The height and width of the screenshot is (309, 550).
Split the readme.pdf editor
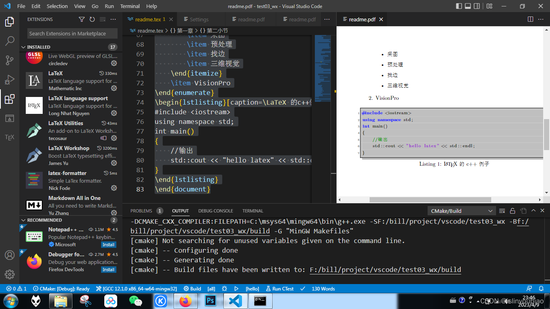click(529, 19)
